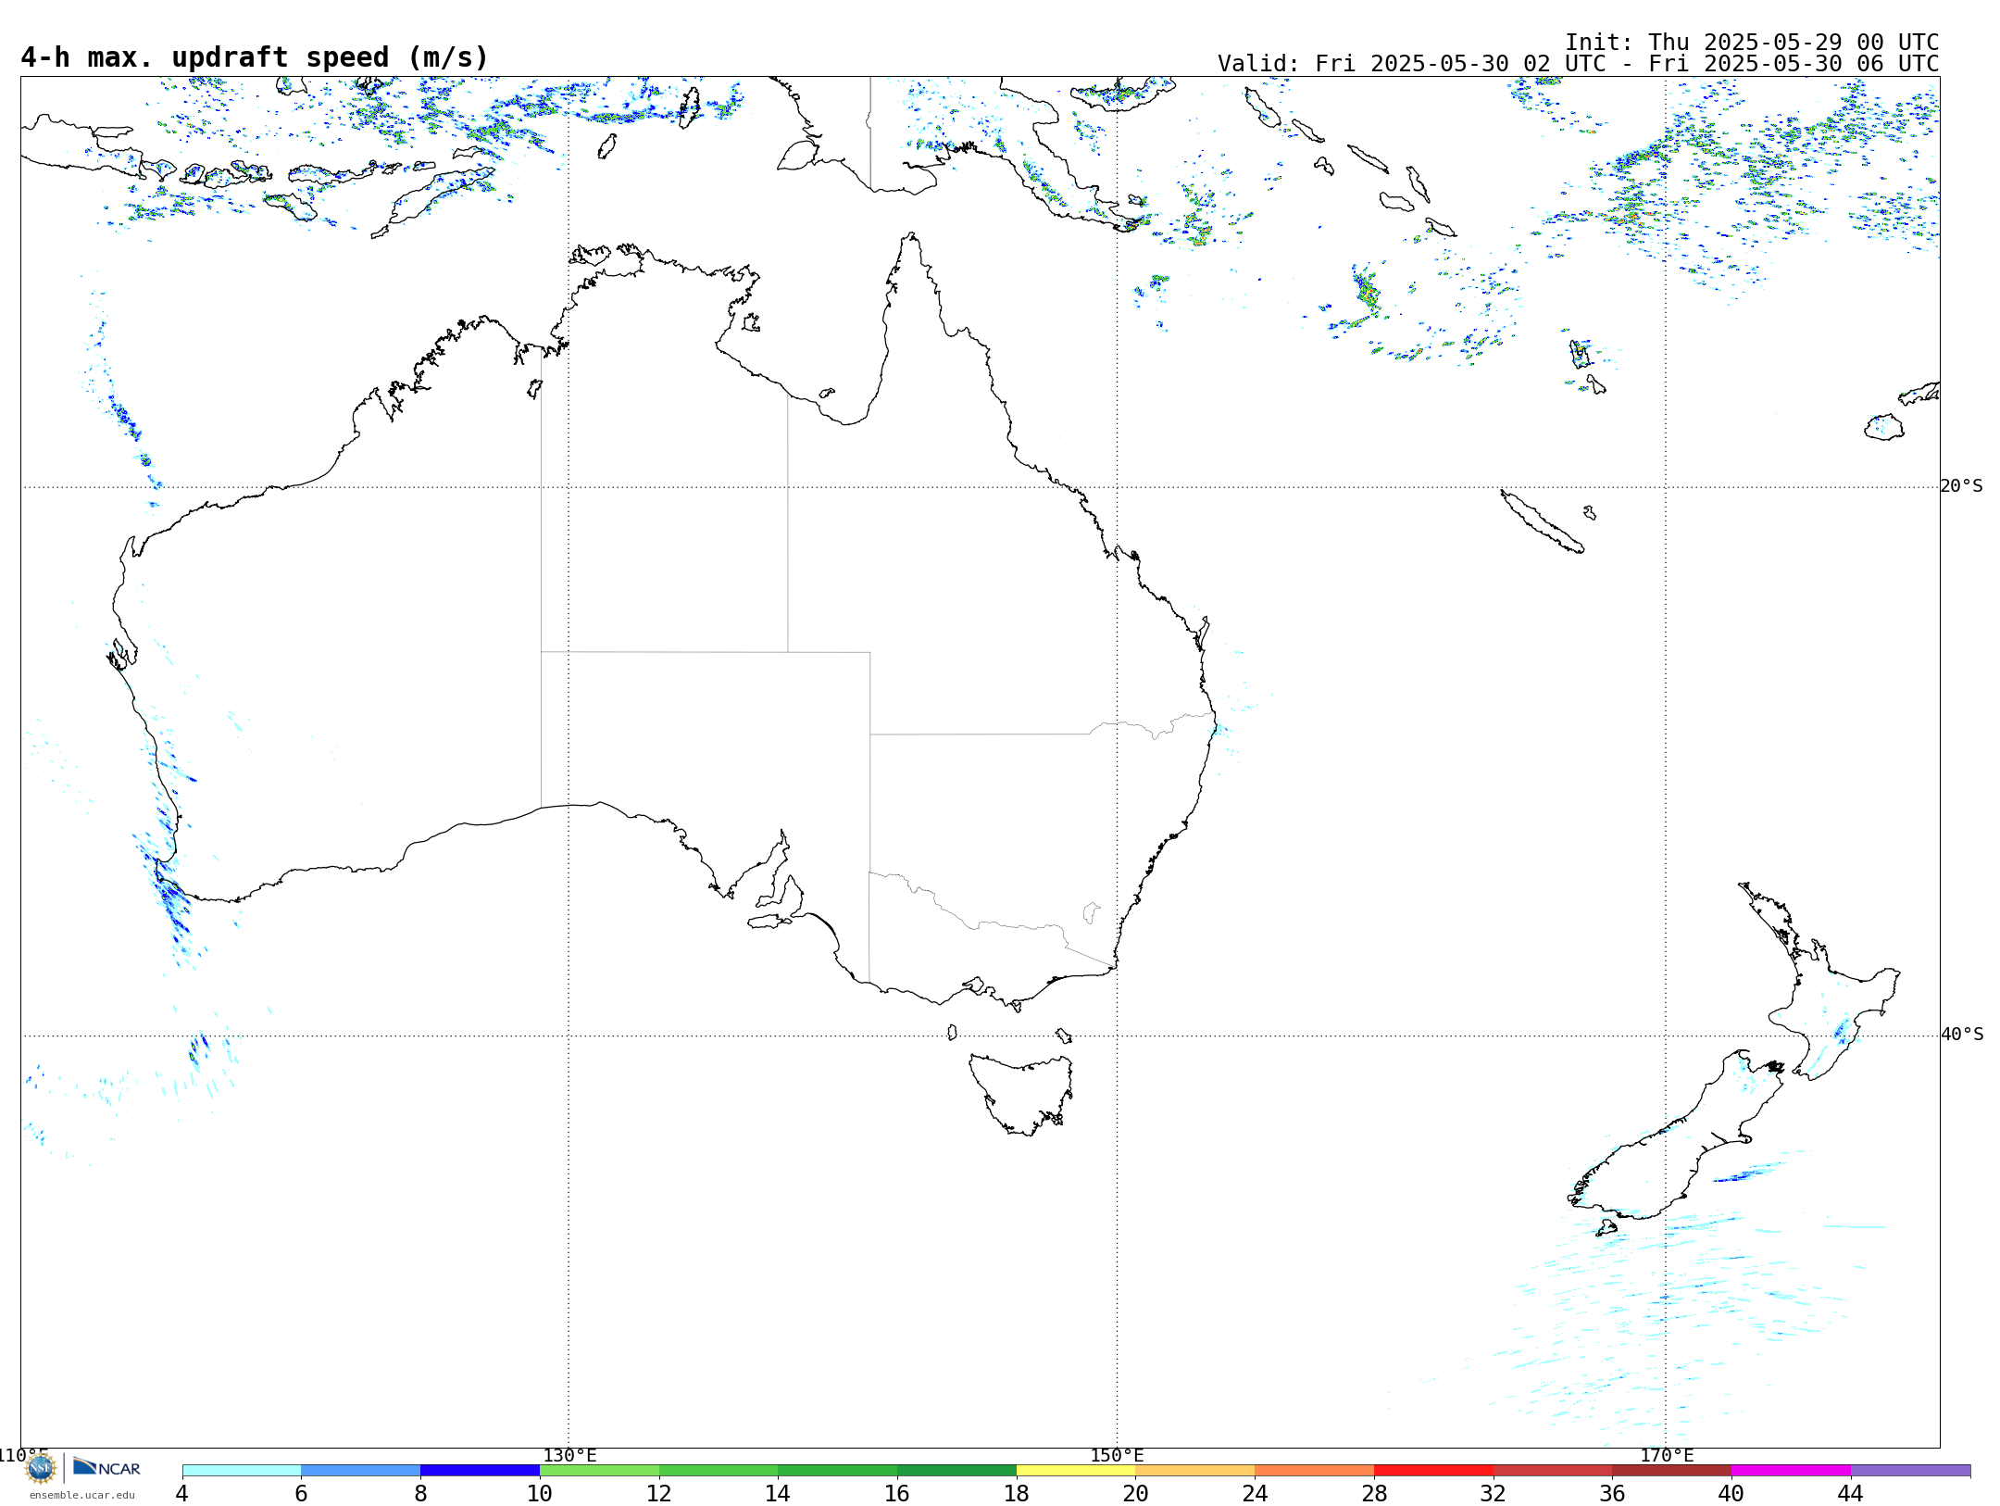Click the colorbar tick label '32'
This screenshot has width=2000, height=1506.
[x=1494, y=1493]
